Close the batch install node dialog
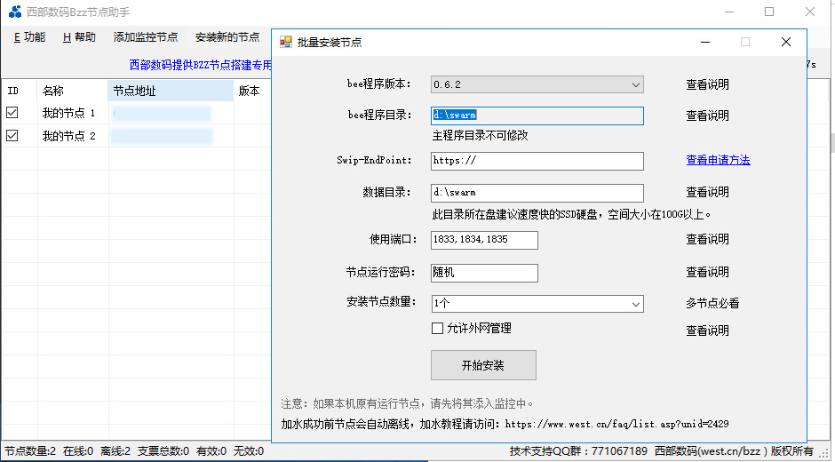The width and height of the screenshot is (835, 462). tap(785, 42)
